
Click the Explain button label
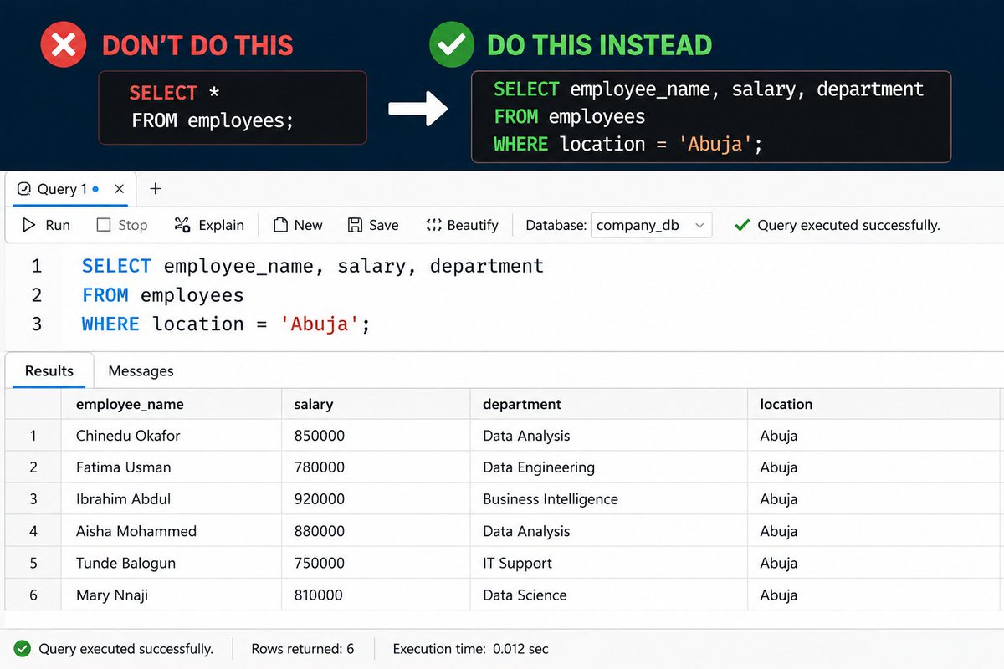pyautogui.click(x=221, y=225)
